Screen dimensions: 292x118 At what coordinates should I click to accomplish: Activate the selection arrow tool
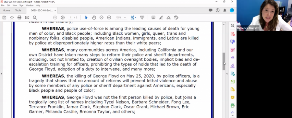pyautogui.click(x=86, y=18)
